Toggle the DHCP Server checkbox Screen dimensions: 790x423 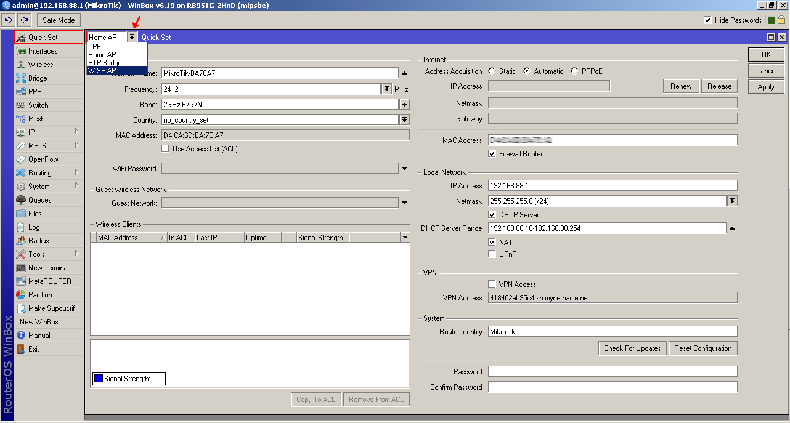point(492,215)
